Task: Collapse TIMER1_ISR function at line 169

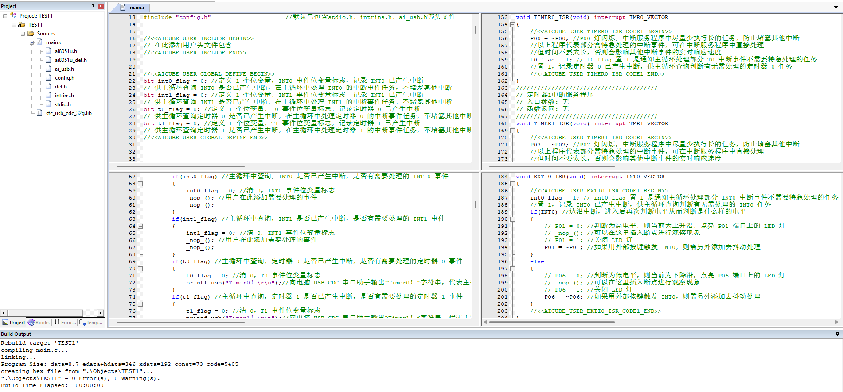Action: point(512,131)
